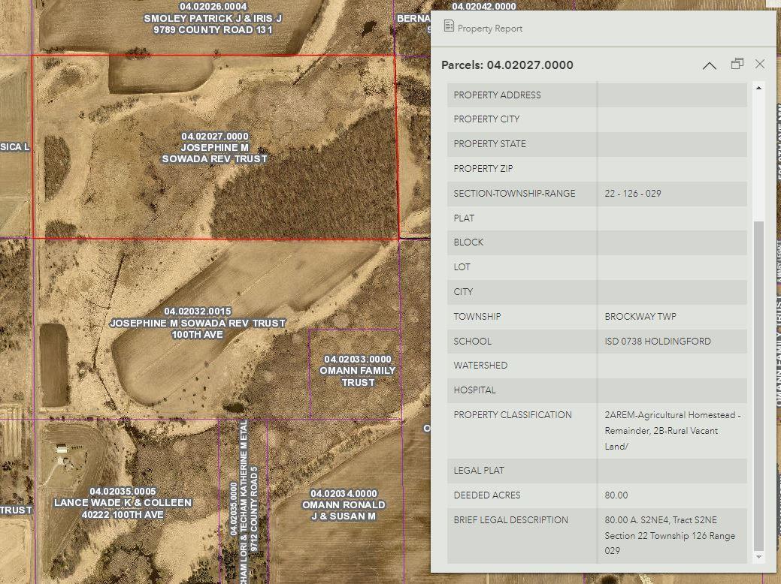Screen dimensions: 781x584
Task: Select the Josephine M Sowada Rev Trust parcel 04.02027.0000
Action: pos(214,147)
